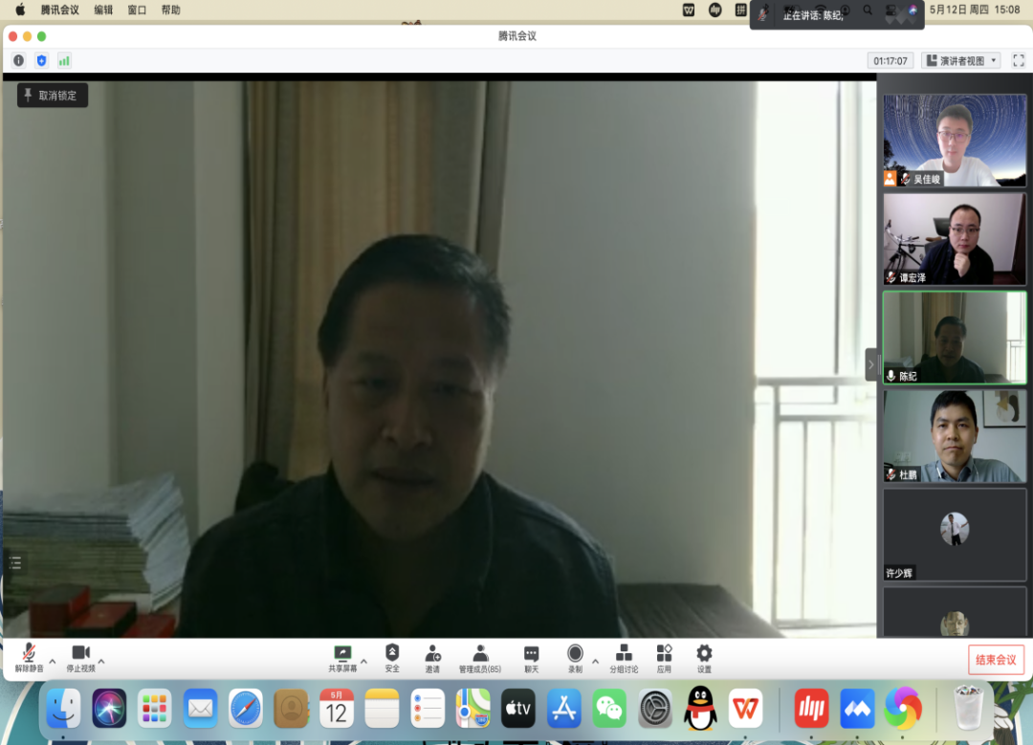The width and height of the screenshot is (1033, 745).
Task: Open the manage members panel
Action: click(480, 654)
